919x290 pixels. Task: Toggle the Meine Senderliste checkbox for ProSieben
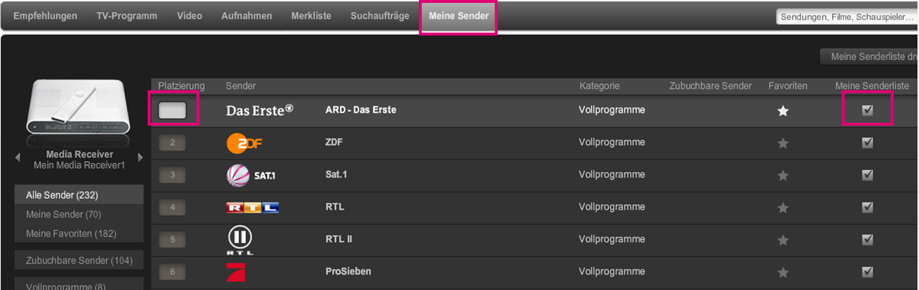tap(867, 272)
